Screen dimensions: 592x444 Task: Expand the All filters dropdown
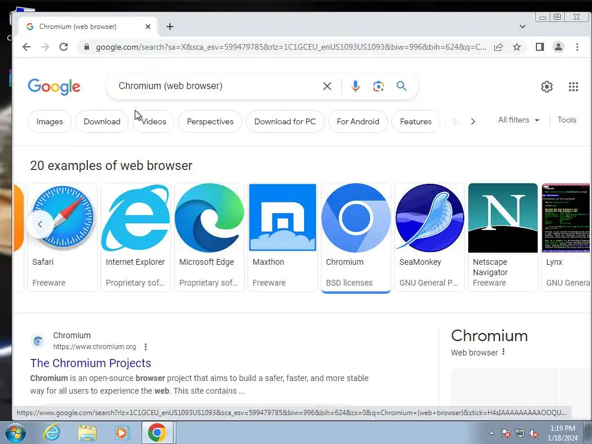[x=519, y=120]
